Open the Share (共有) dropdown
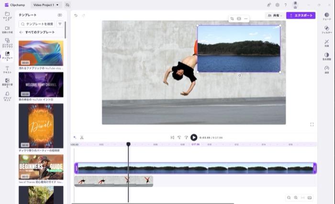Image resolution: width=335 pixels, height=204 pixels. (275, 15)
